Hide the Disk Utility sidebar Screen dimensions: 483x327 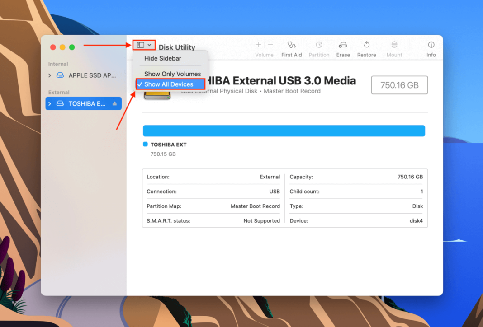(163, 58)
